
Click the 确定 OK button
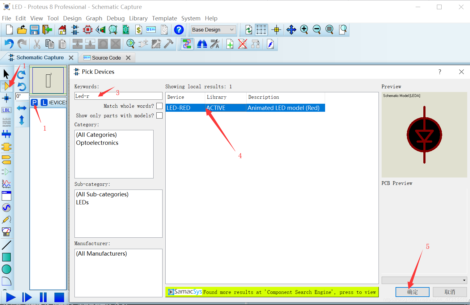tap(412, 292)
